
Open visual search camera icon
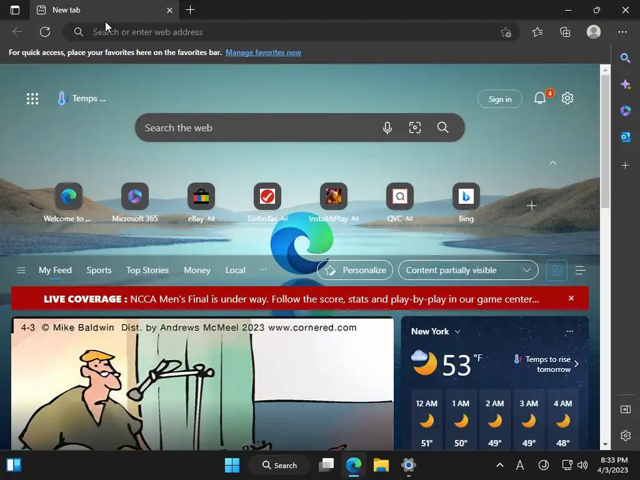coord(415,127)
